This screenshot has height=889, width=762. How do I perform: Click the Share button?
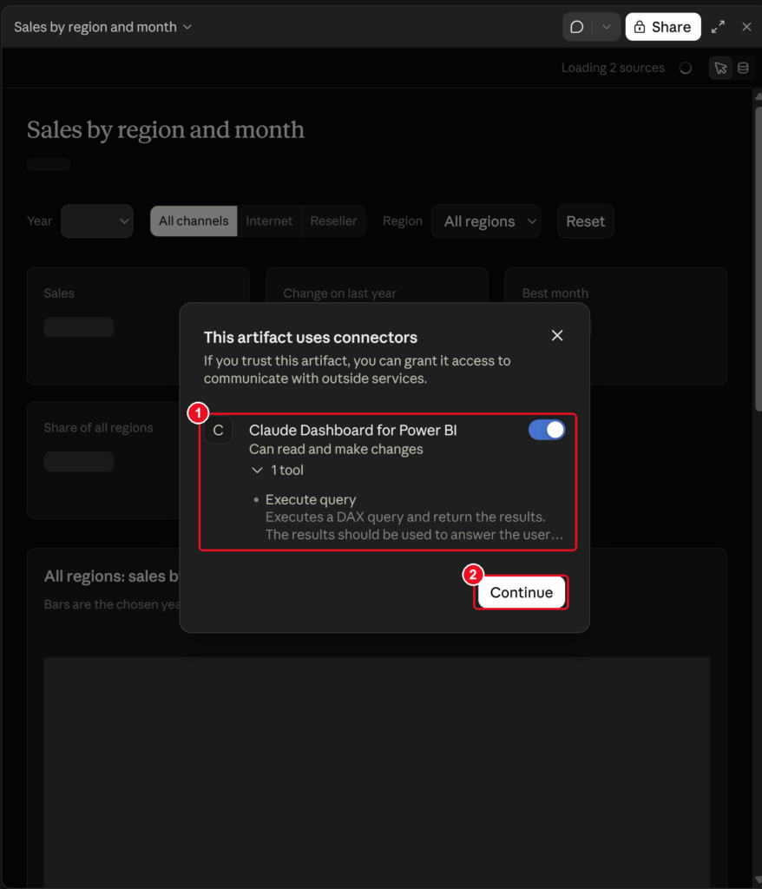[x=663, y=27]
